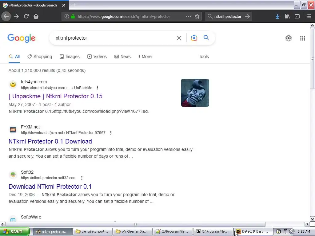Focus the Firefox search box
The height and width of the screenshot is (236, 315).
pos(228,17)
